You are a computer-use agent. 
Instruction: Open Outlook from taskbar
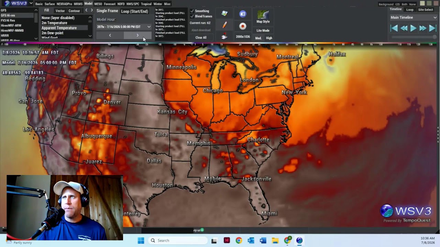click(x=251, y=240)
